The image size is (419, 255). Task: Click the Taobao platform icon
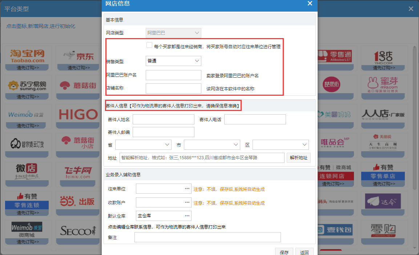pyautogui.click(x=27, y=56)
